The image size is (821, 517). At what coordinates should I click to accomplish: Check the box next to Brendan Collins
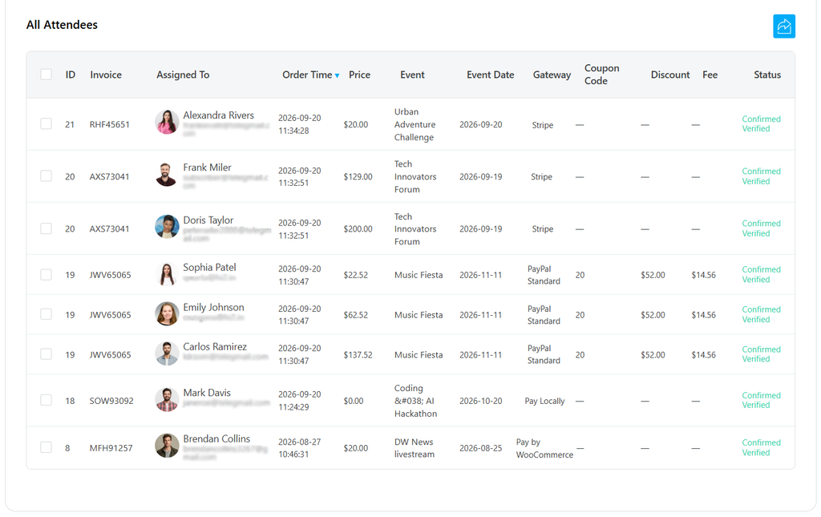pyautogui.click(x=46, y=447)
